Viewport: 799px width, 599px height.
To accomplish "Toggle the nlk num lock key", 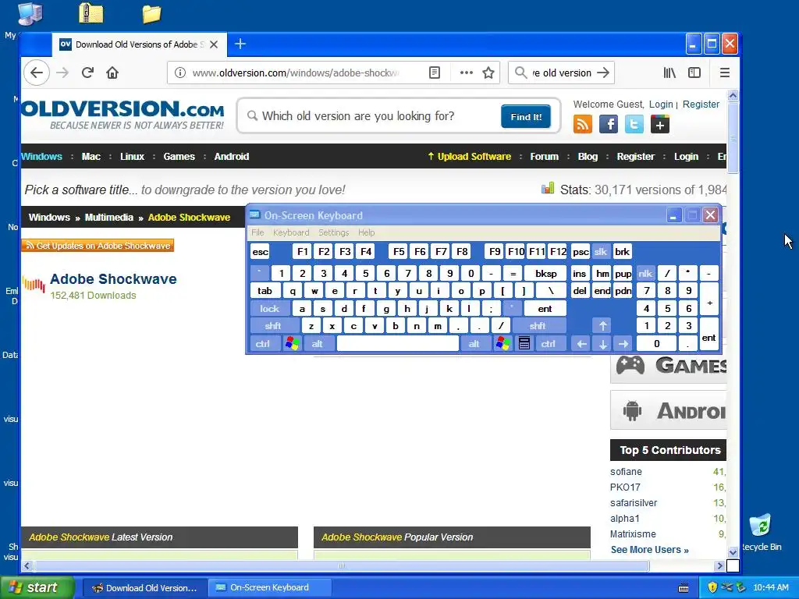I will pyautogui.click(x=645, y=274).
